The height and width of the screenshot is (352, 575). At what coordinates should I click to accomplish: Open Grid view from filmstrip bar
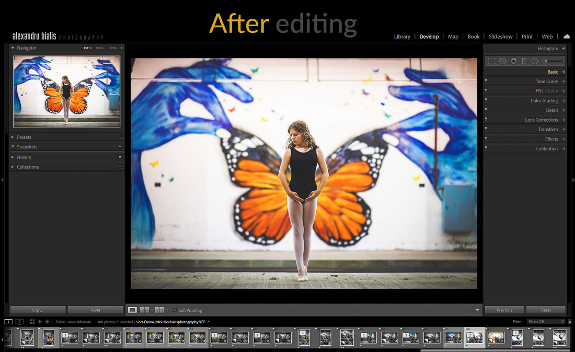32,322
